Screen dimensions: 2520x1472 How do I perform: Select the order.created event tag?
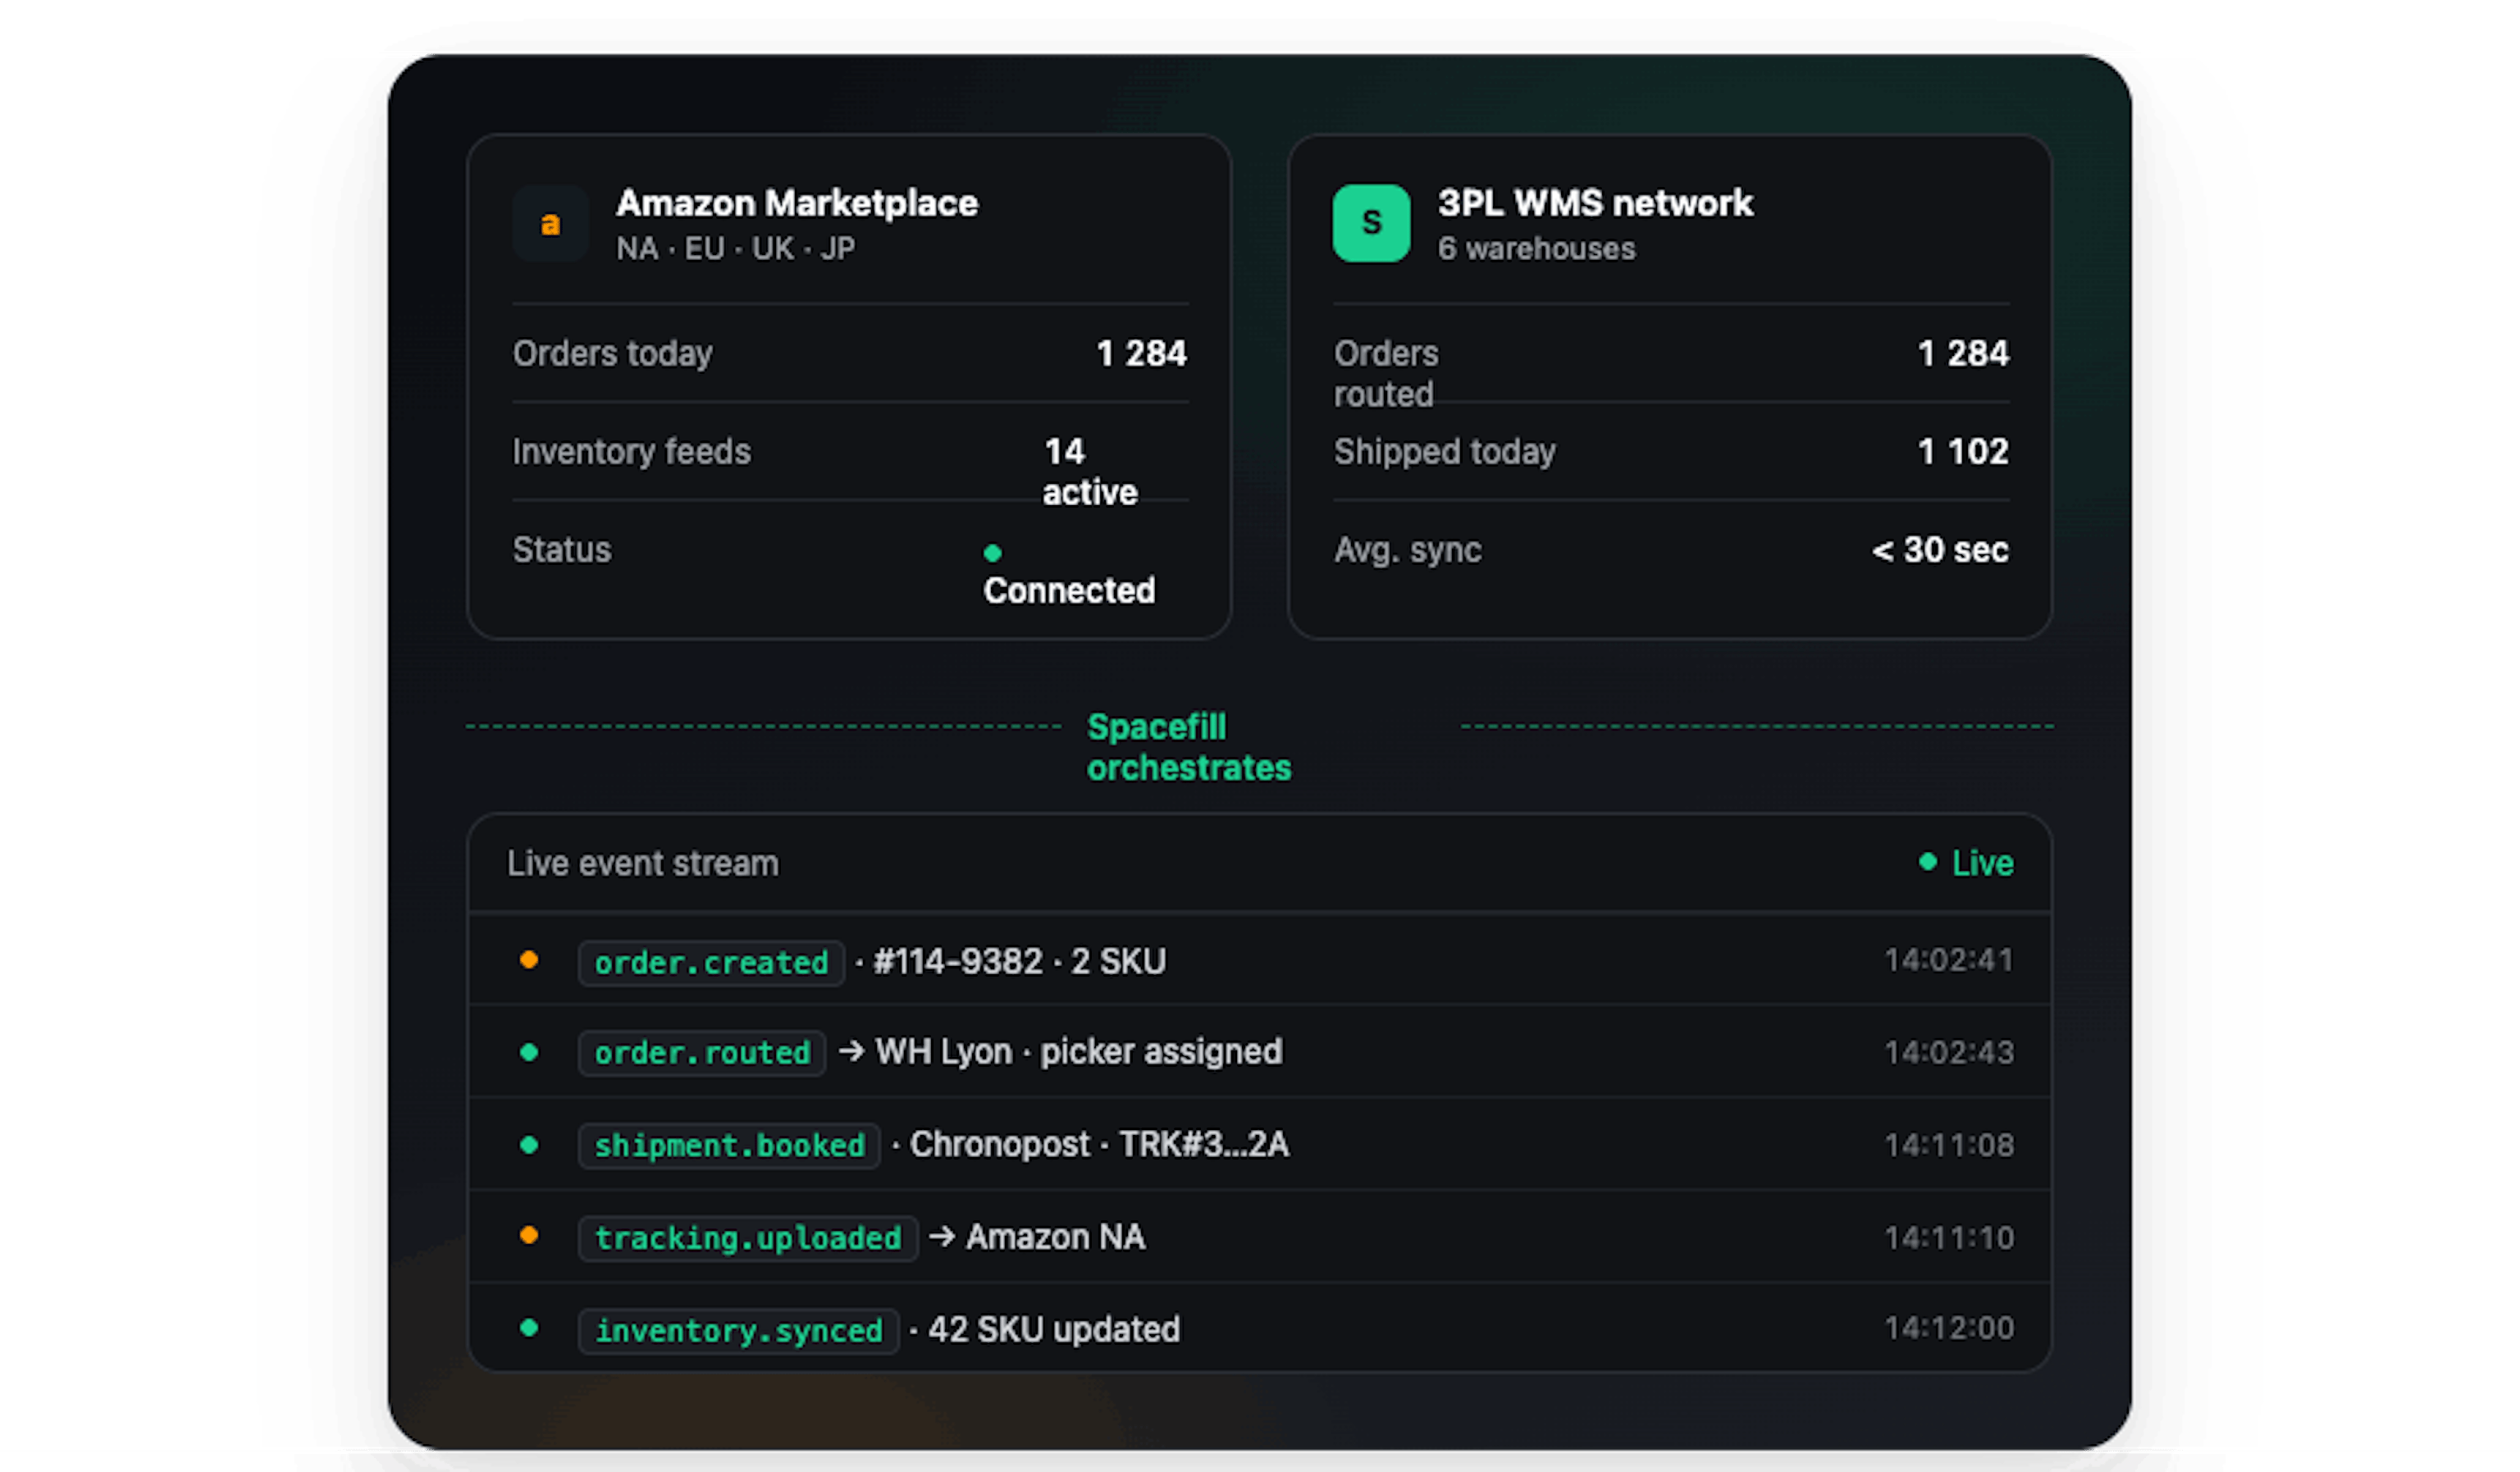click(x=711, y=963)
